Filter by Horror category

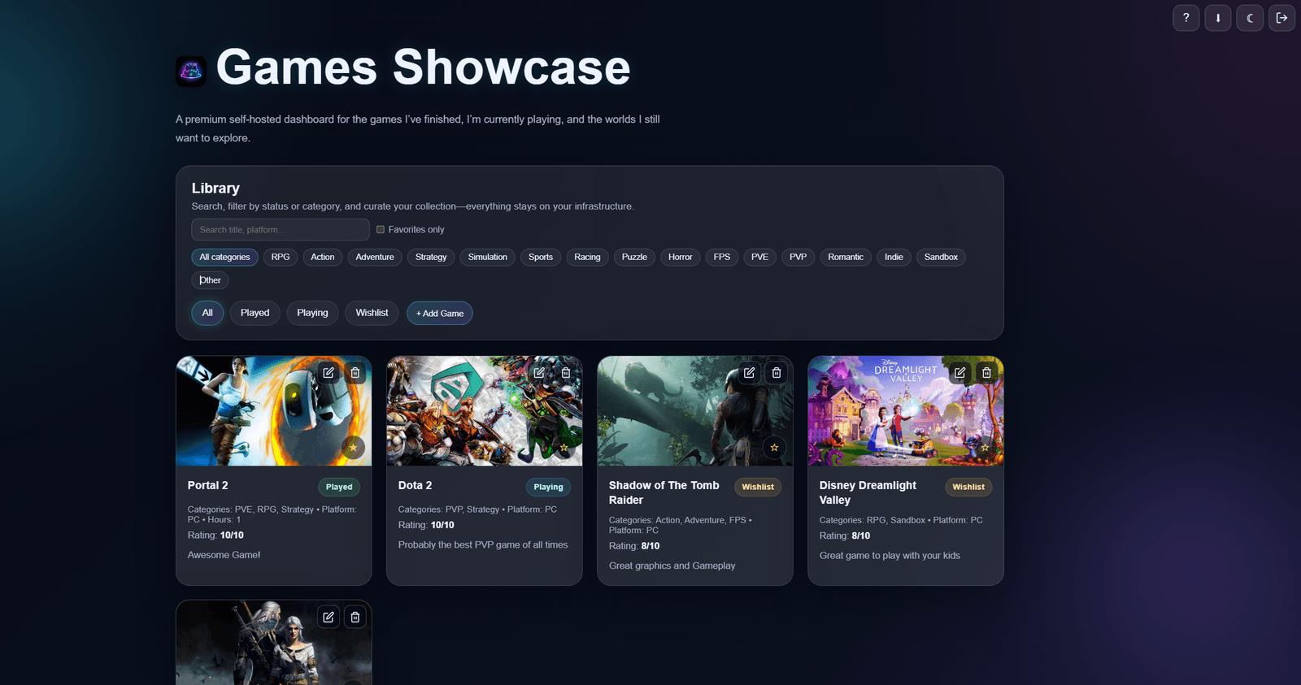[x=681, y=258]
